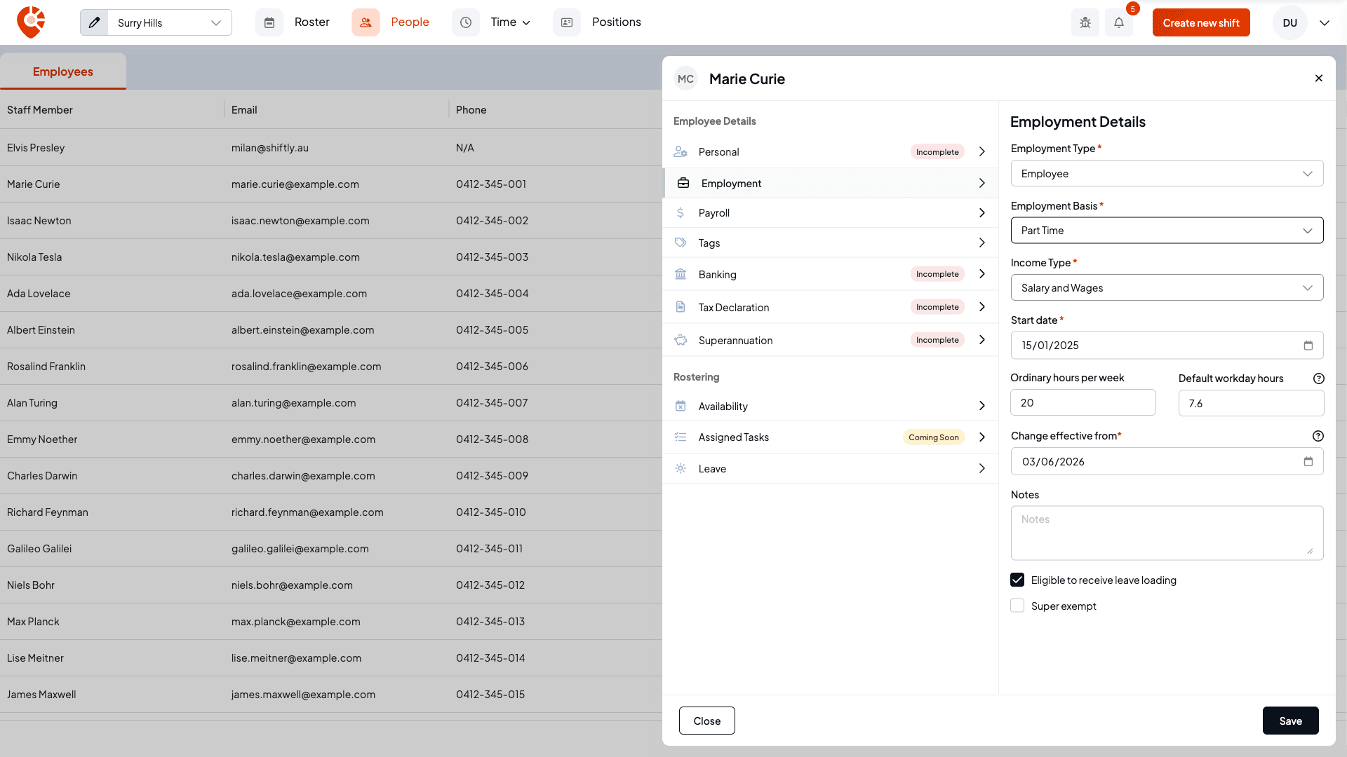This screenshot has width=1347, height=757.
Task: Click the Notes text area
Action: (1167, 533)
